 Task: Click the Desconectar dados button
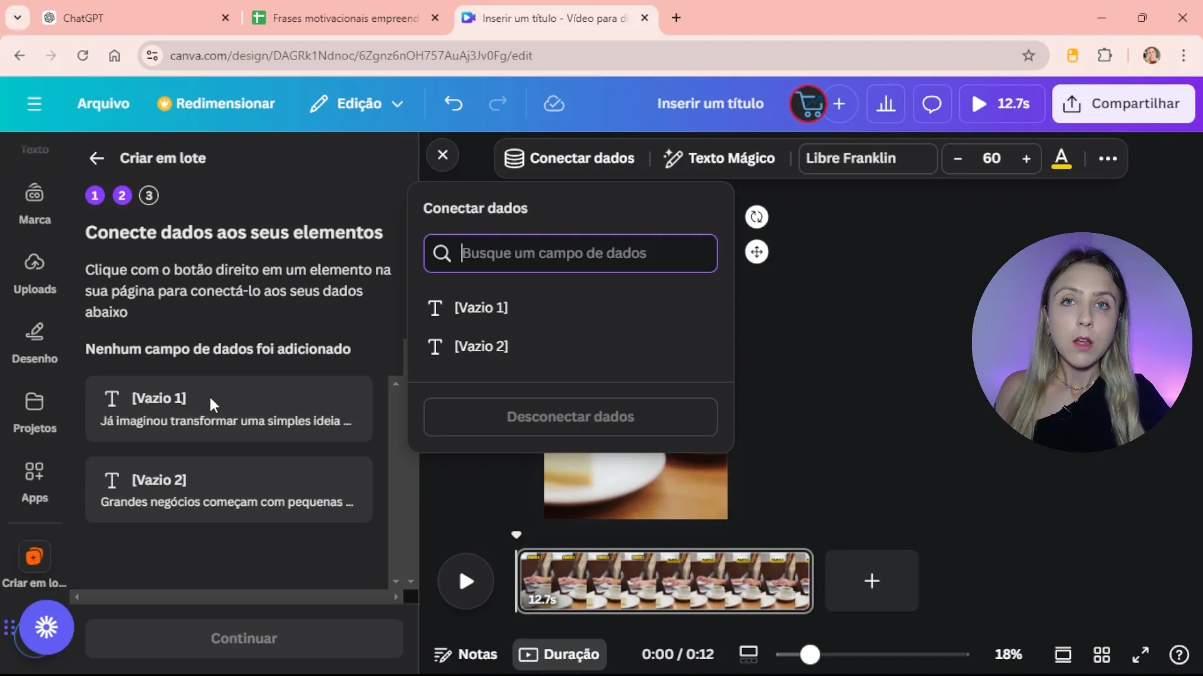(x=571, y=416)
